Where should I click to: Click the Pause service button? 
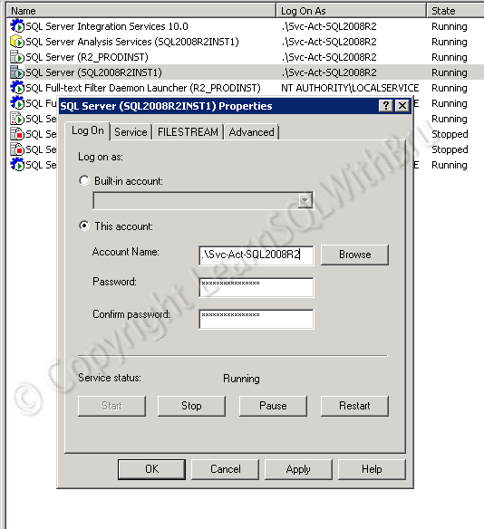[273, 406]
